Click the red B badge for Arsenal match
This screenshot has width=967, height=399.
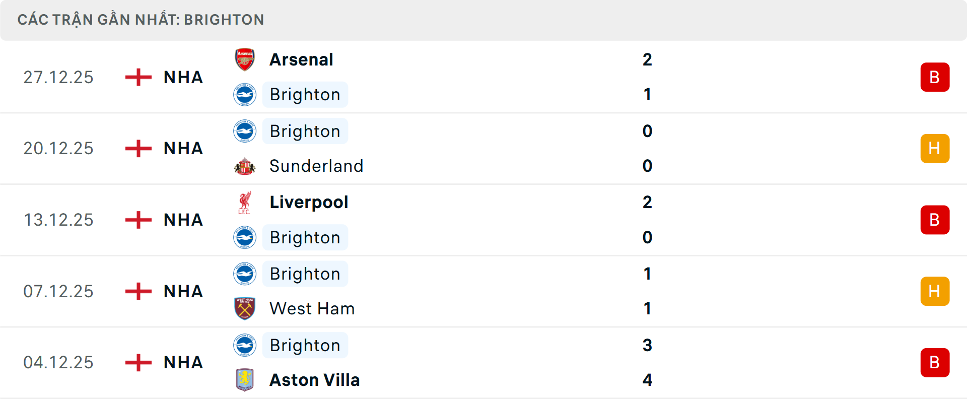click(x=935, y=77)
